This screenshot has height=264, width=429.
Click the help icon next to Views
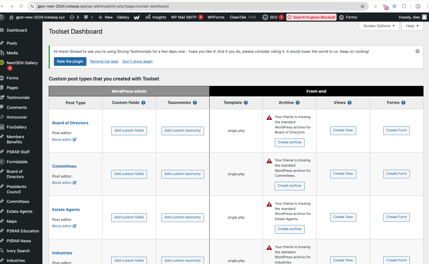pos(350,103)
